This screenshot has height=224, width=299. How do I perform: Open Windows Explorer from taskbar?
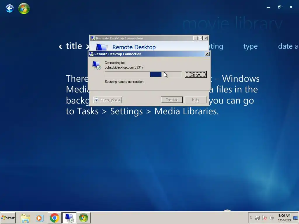pyautogui.click(x=25, y=218)
